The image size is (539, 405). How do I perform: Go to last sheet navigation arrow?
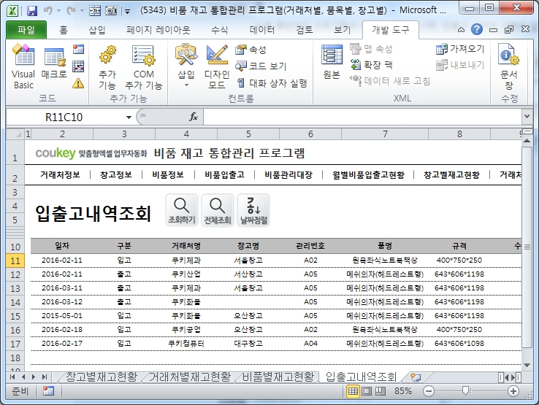[44, 377]
